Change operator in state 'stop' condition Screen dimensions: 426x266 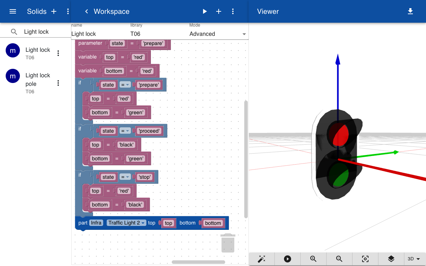(125, 177)
